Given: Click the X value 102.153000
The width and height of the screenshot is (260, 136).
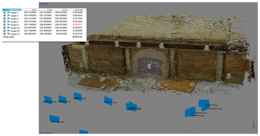Looking at the screenshot, I should (30, 12).
